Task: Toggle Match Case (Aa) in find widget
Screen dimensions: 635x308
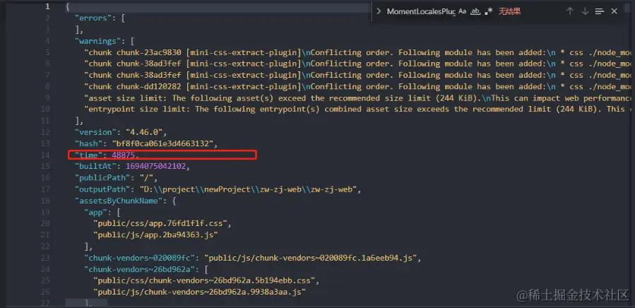Action: tap(462, 11)
